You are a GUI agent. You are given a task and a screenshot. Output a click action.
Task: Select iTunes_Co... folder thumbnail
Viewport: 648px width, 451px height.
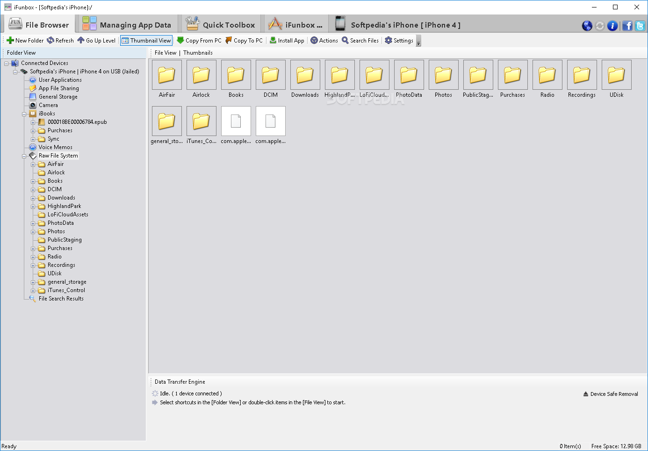click(x=202, y=121)
